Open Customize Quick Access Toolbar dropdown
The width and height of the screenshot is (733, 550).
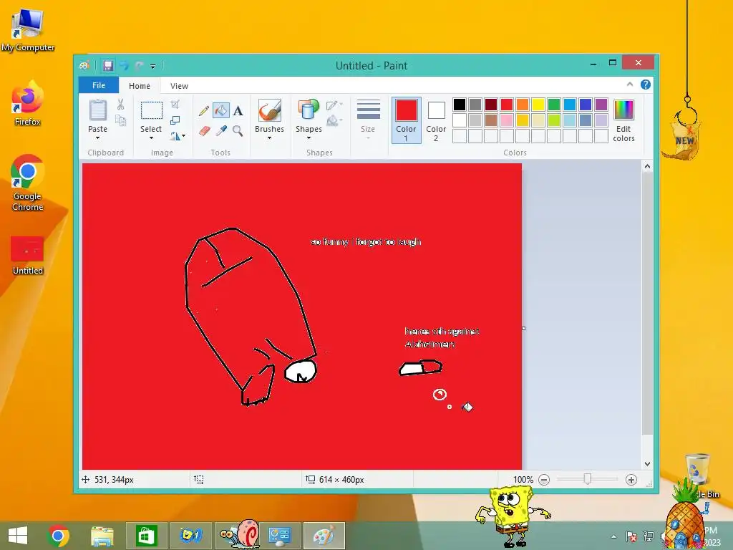[153, 66]
